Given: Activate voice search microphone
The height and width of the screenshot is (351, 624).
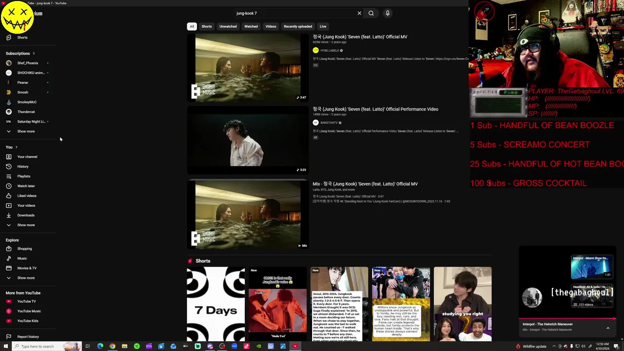Looking at the screenshot, I should pos(388,13).
